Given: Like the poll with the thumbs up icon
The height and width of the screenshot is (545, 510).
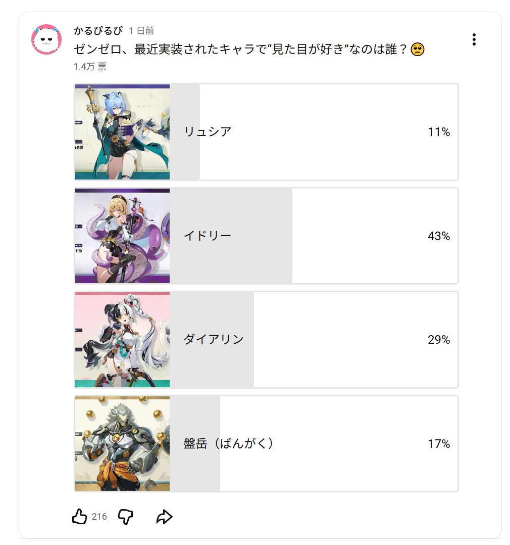Looking at the screenshot, I should (80, 516).
